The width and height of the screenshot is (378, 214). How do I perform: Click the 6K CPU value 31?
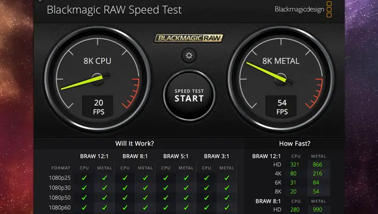[x=293, y=183]
